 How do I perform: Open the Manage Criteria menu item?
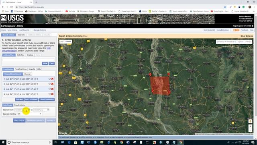point(40,30)
